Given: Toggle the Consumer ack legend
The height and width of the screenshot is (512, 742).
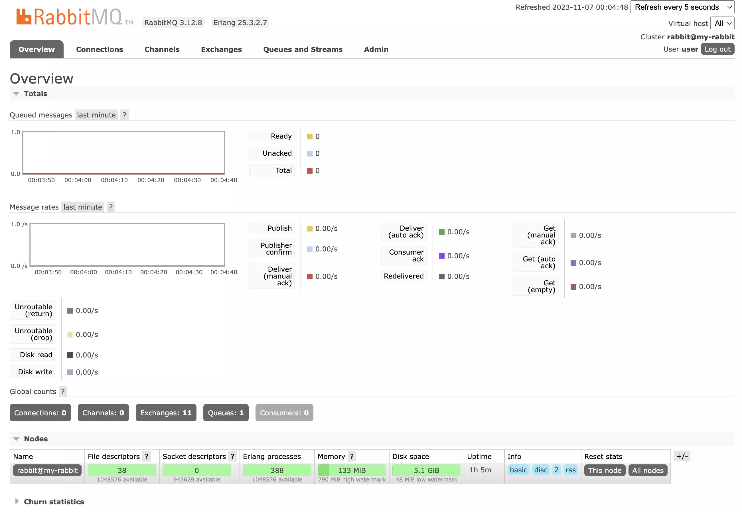Looking at the screenshot, I should pyautogui.click(x=404, y=255).
